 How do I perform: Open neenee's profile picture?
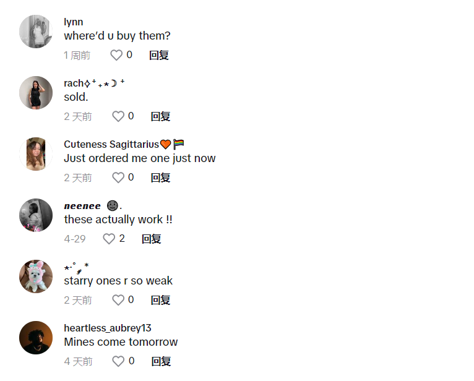point(36,215)
